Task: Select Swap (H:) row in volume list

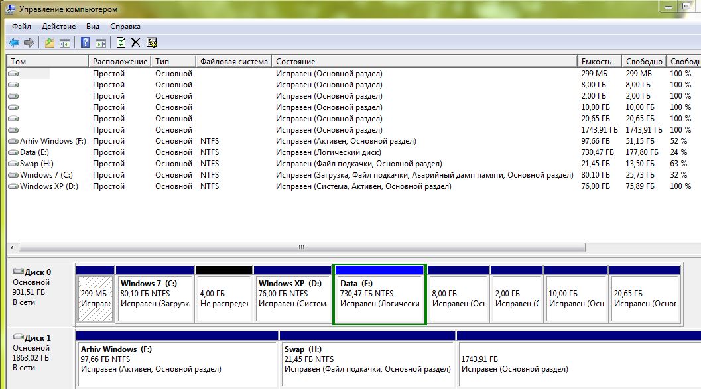Action: (36, 164)
